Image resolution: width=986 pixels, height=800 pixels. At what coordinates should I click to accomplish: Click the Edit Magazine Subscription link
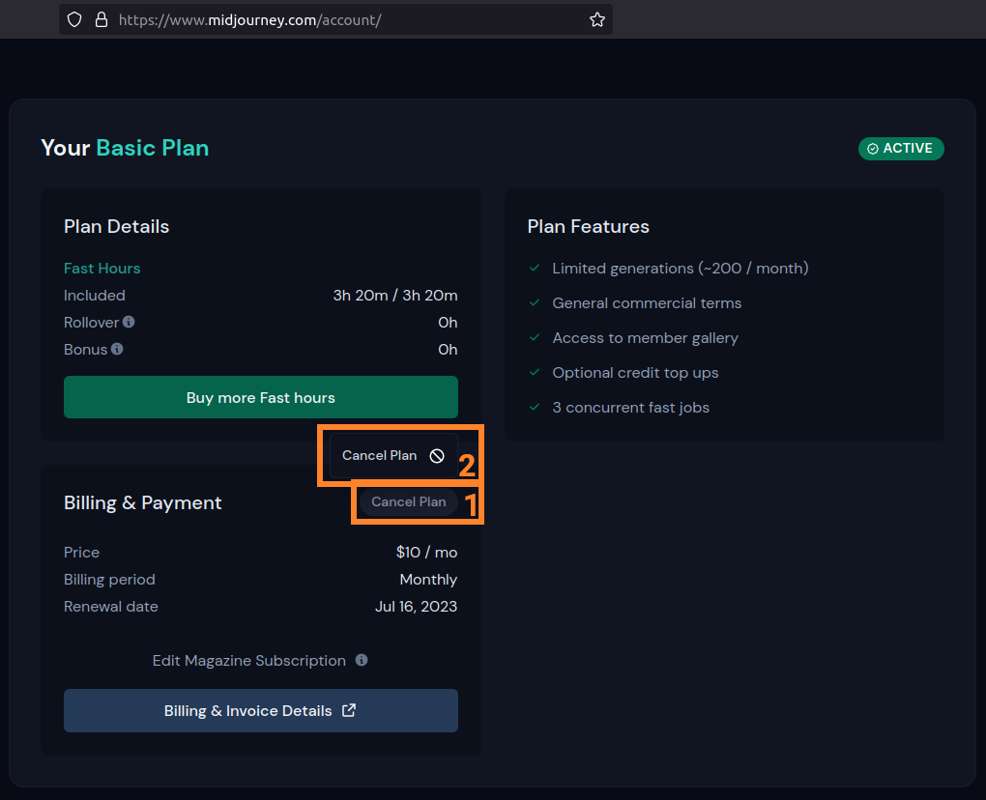click(x=248, y=660)
